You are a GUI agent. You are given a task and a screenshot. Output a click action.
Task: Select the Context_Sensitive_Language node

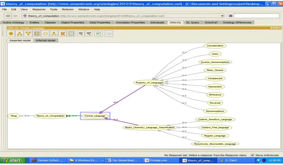point(215,119)
